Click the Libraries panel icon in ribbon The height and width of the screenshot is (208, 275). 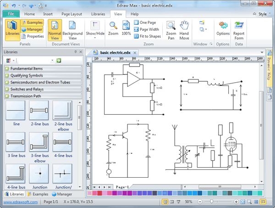point(12,28)
